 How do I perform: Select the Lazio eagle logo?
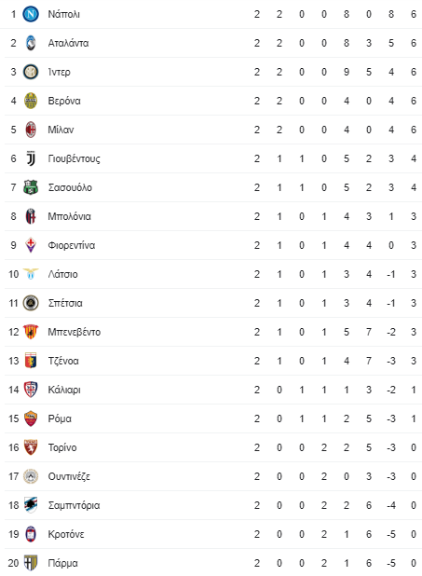click(31, 274)
